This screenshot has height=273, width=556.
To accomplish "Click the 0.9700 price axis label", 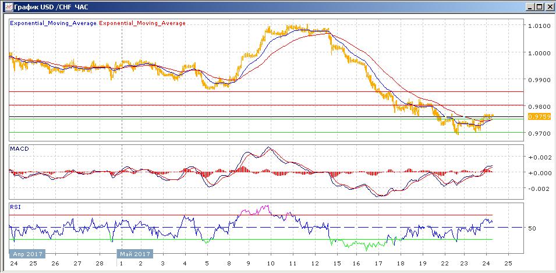I will point(539,134).
